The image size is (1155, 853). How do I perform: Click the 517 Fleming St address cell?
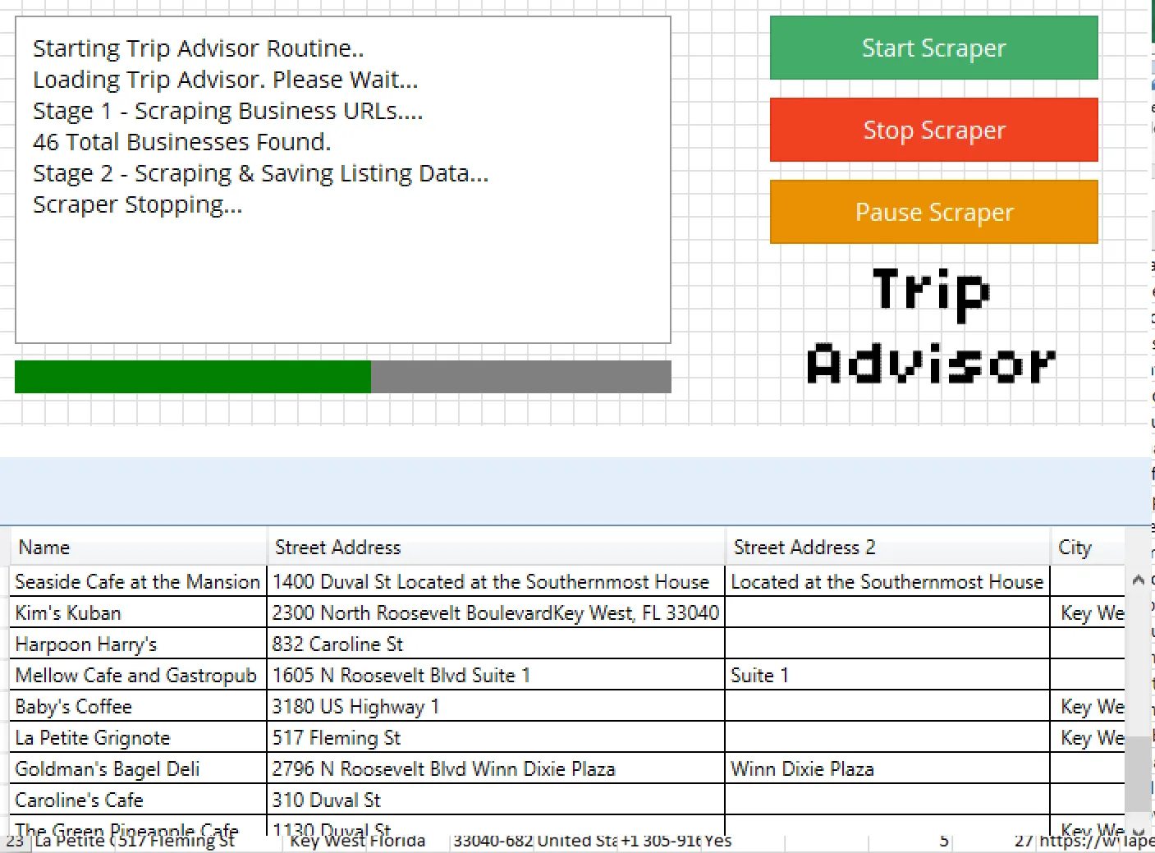point(496,737)
